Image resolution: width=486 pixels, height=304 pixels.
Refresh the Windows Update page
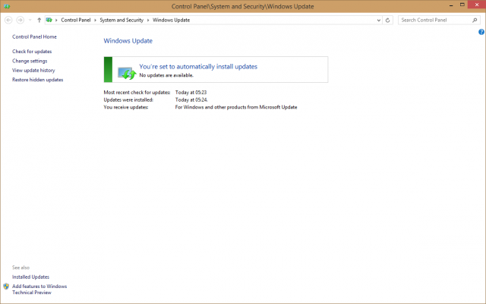(387, 21)
